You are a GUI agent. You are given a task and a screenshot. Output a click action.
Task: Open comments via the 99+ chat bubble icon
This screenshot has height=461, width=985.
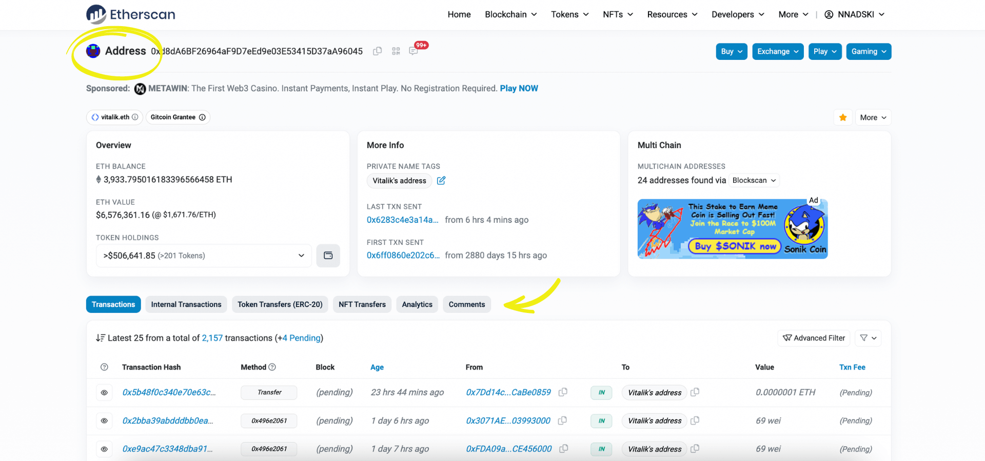coord(414,51)
